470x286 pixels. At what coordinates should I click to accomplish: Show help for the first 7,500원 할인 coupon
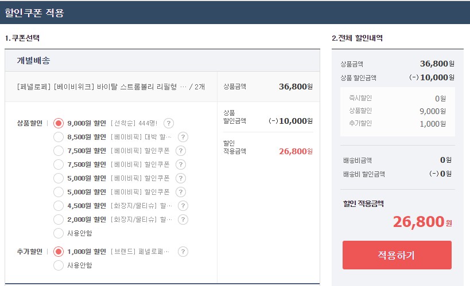(x=180, y=151)
